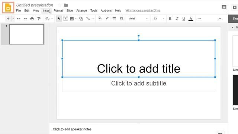This screenshot has height=134, width=238.
Task: Open the text color picker
Action: [191, 19]
